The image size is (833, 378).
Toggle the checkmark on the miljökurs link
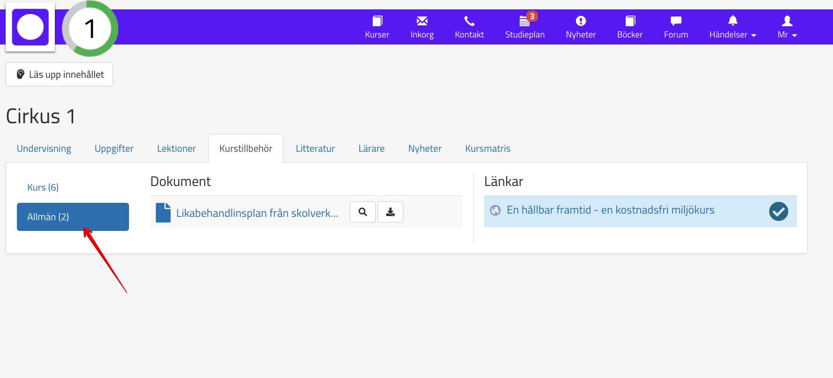coord(778,211)
